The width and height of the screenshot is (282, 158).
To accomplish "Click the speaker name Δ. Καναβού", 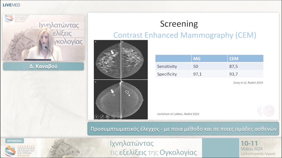I will (x=43, y=66).
